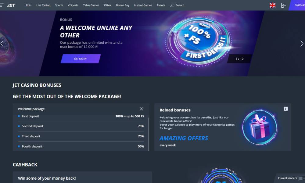The width and height of the screenshot is (305, 183).
Task: Click the Reload bonuses gift image
Action: click(260, 127)
